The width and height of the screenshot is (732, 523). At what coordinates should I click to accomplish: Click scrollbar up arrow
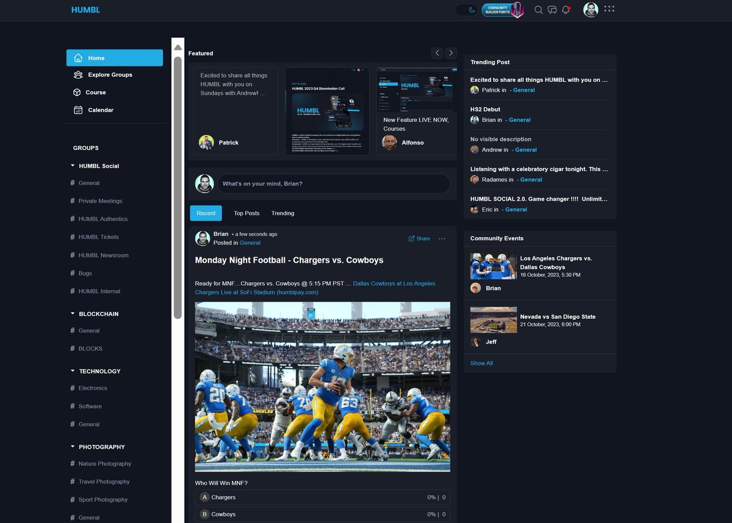tap(178, 47)
